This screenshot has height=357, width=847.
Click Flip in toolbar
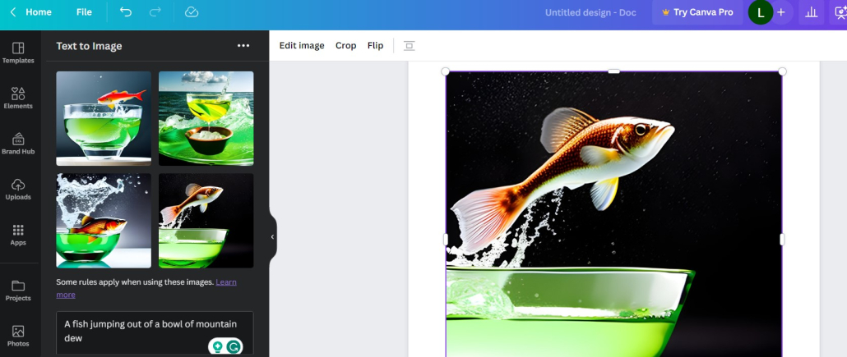coord(376,45)
